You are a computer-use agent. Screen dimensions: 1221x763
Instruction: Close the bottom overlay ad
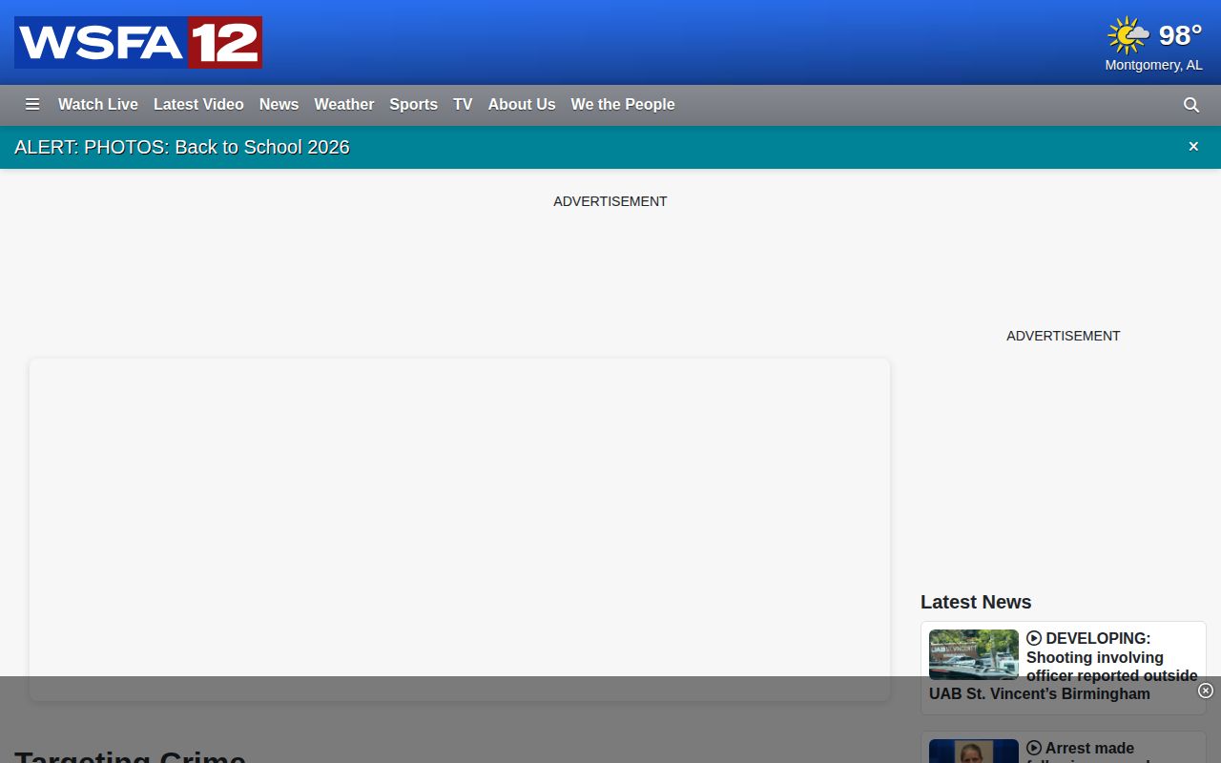1206,691
